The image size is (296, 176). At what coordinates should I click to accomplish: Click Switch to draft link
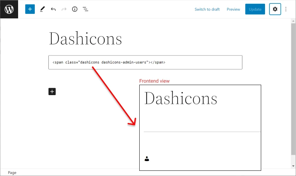pos(207,9)
